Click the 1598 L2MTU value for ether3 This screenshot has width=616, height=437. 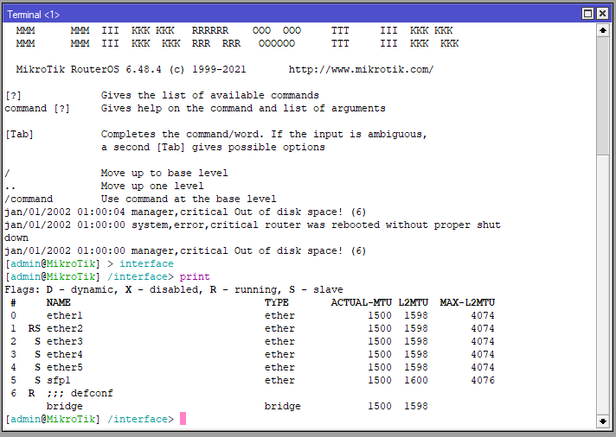click(x=416, y=341)
